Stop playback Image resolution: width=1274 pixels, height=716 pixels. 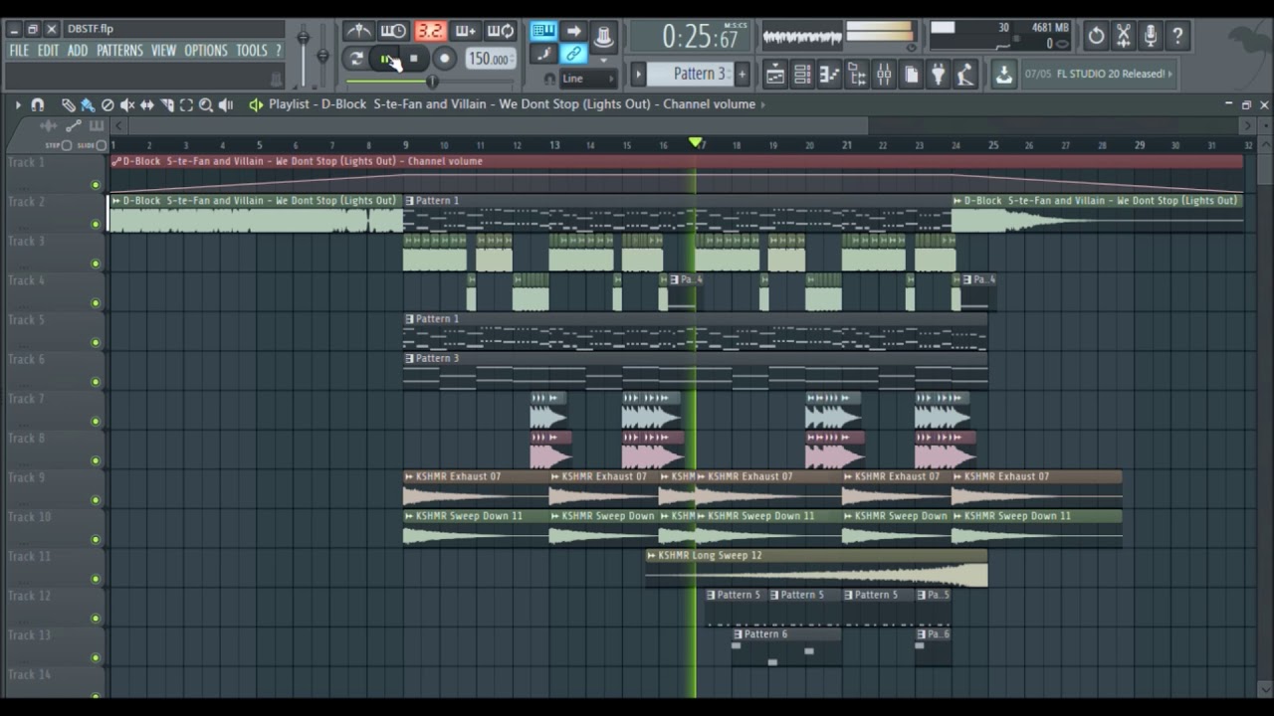[414, 59]
